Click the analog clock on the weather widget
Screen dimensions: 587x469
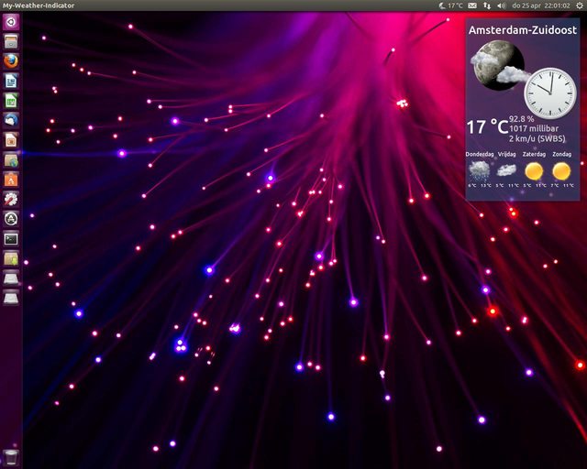coord(550,93)
